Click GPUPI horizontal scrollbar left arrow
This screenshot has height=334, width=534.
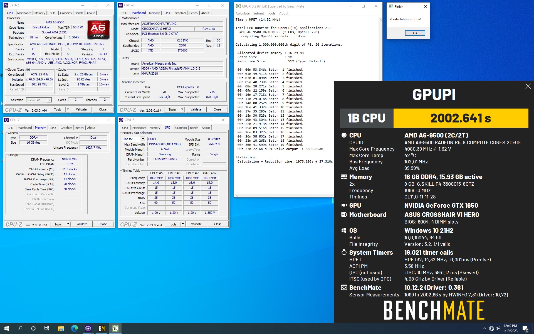tap(237, 196)
